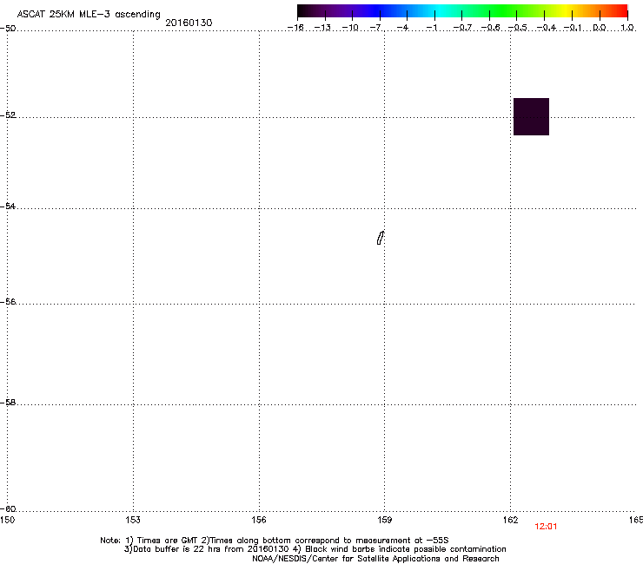Image resolution: width=643 pixels, height=564 pixels.
Task: Click the cyan section of the color bar
Action: [439, 10]
